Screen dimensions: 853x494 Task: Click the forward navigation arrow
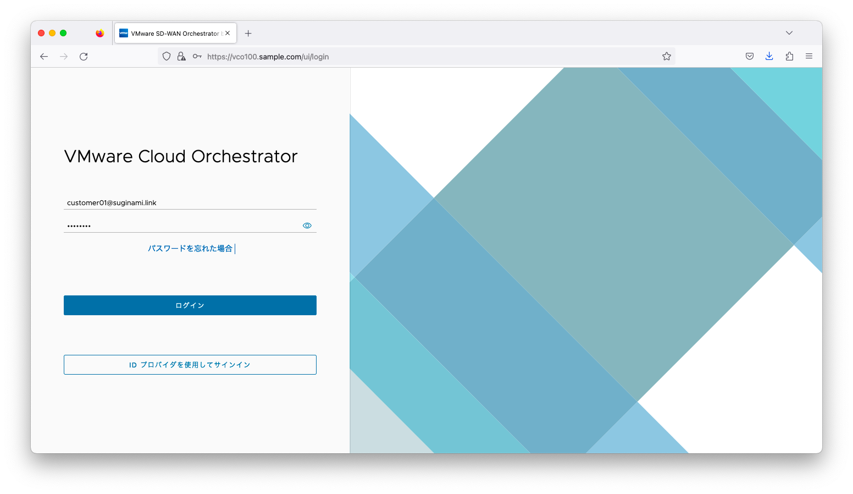(x=64, y=57)
